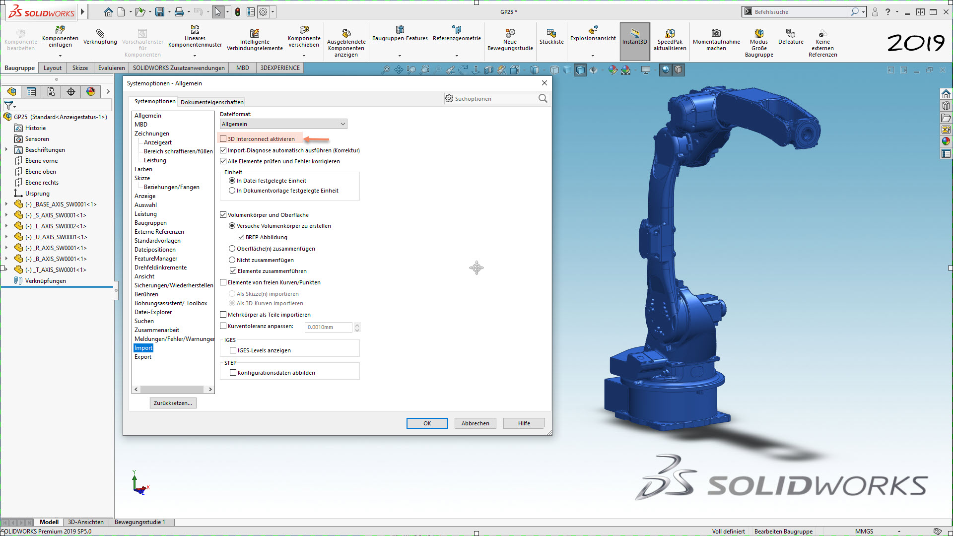Open the home icon in title toolbar
953x536 pixels.
(x=108, y=12)
